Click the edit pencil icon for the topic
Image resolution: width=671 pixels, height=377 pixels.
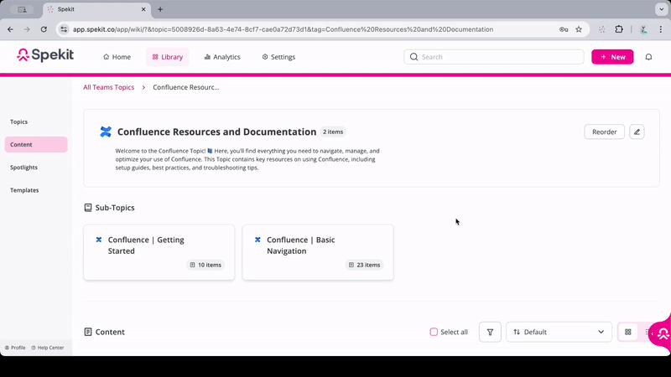(x=637, y=132)
